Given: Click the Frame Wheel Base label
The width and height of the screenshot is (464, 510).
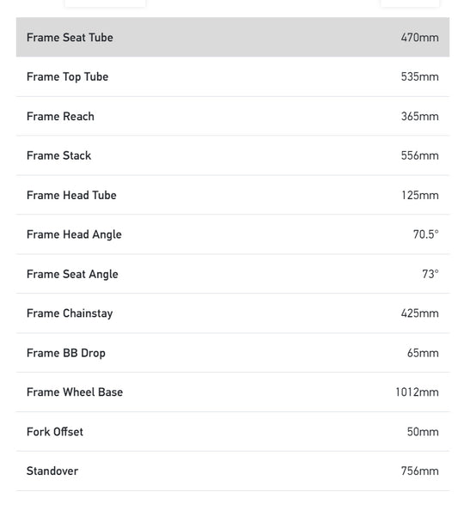Looking at the screenshot, I should (75, 392).
